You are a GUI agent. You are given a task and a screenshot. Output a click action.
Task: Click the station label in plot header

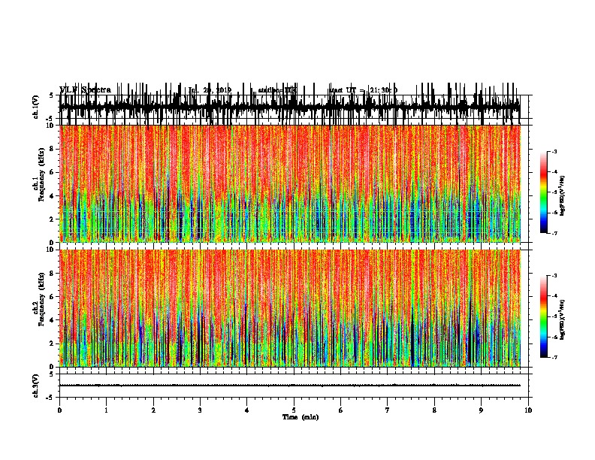(277, 90)
